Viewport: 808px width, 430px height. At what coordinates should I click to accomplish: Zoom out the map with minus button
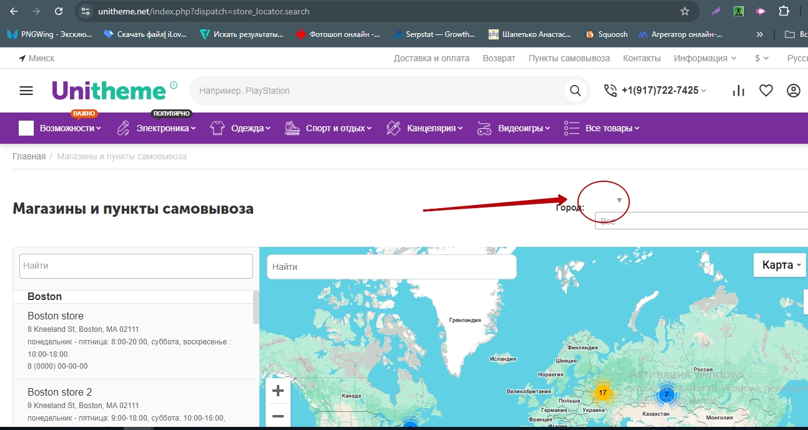(278, 416)
